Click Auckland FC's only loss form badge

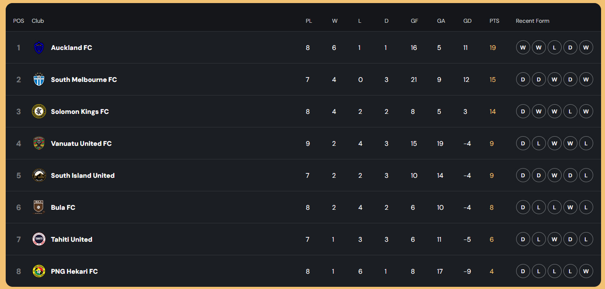pos(554,48)
